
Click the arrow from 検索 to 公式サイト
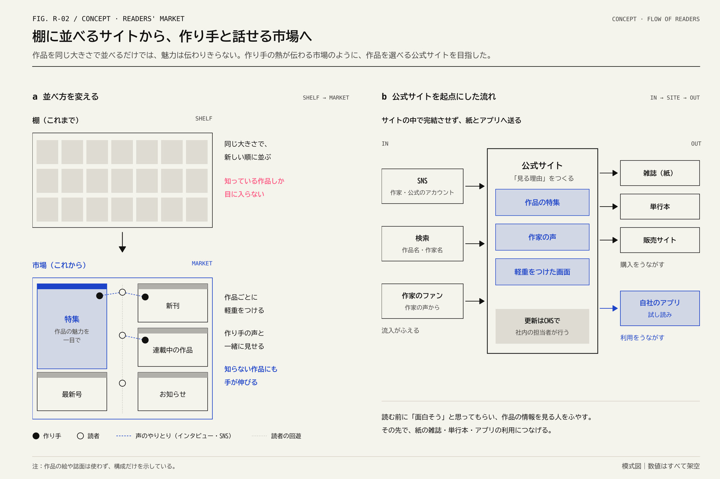point(475,244)
